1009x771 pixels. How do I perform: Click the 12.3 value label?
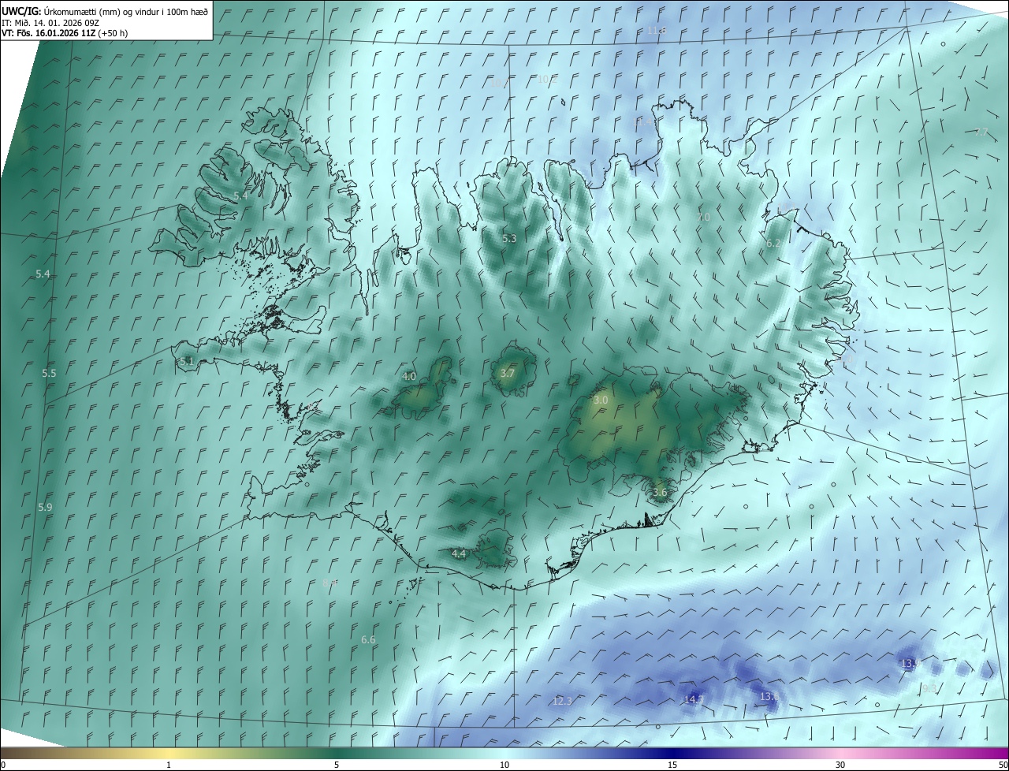pyautogui.click(x=562, y=701)
